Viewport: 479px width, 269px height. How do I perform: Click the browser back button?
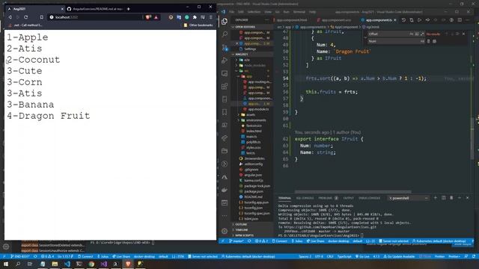(x=10, y=17)
